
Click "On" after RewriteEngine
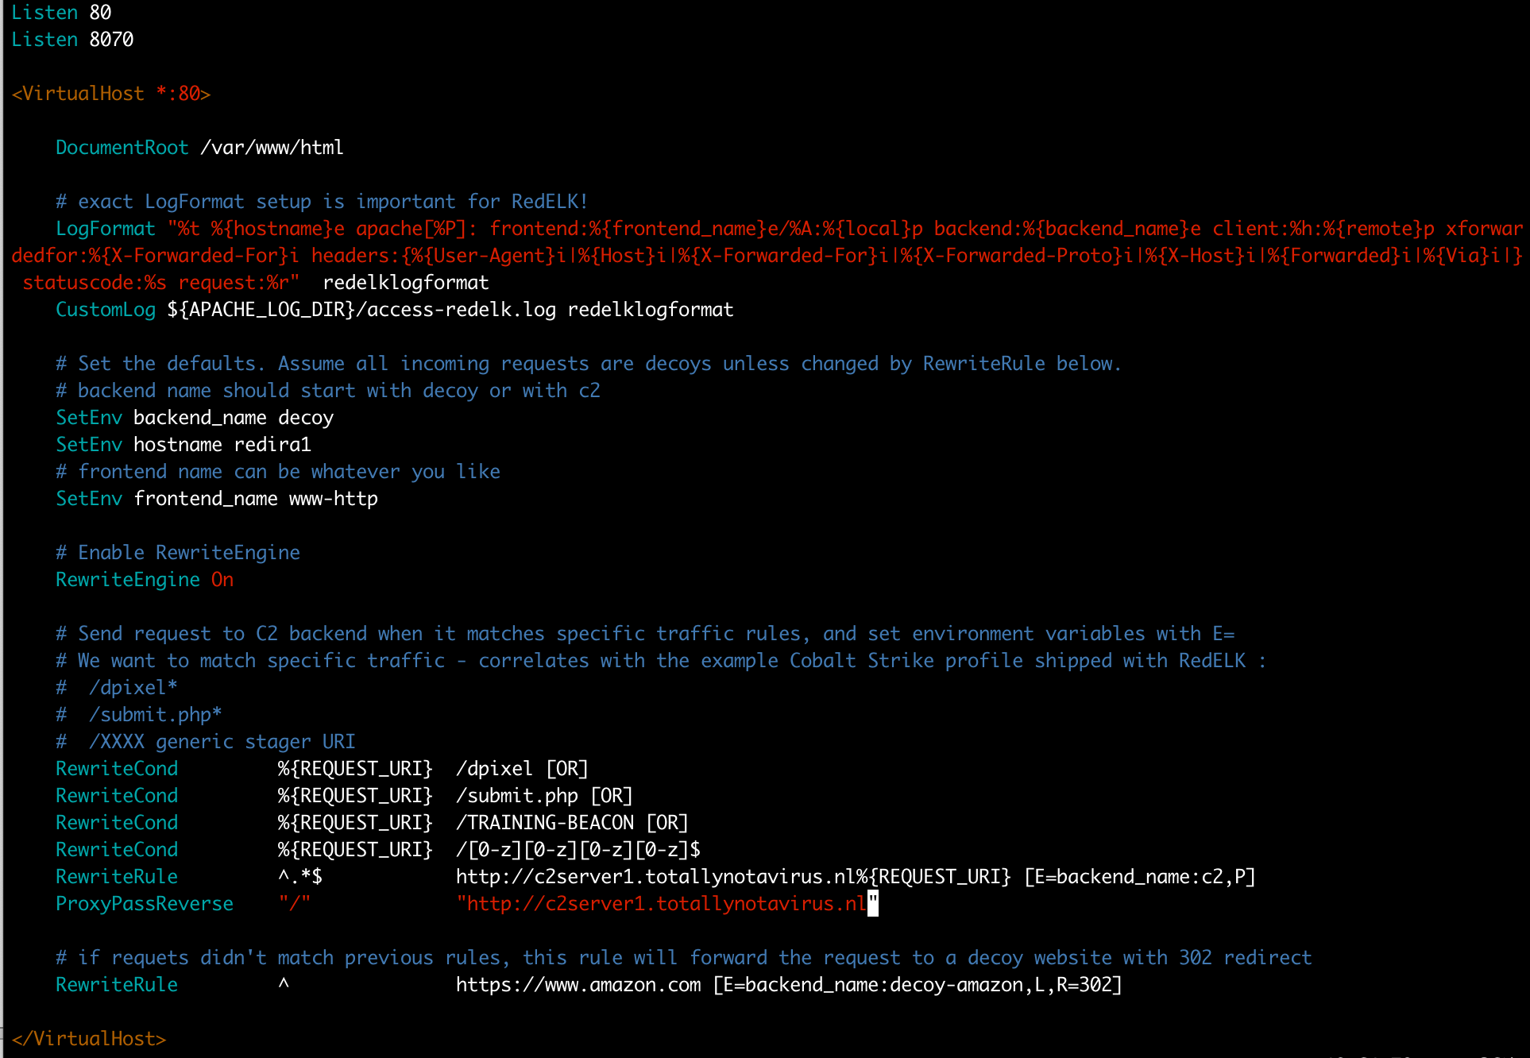click(x=222, y=580)
